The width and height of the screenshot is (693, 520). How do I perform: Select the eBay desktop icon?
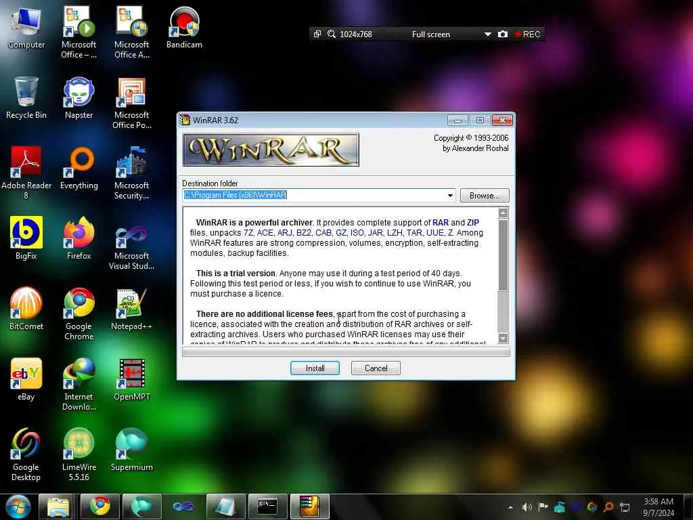coord(26,379)
